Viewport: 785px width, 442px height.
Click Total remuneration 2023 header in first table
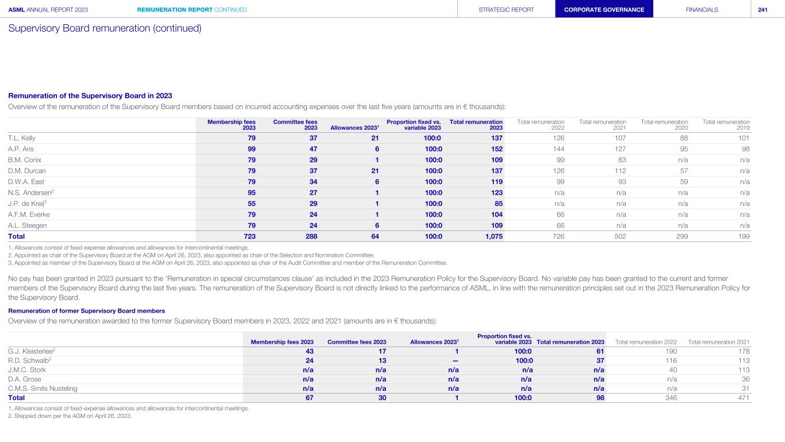tap(476, 125)
